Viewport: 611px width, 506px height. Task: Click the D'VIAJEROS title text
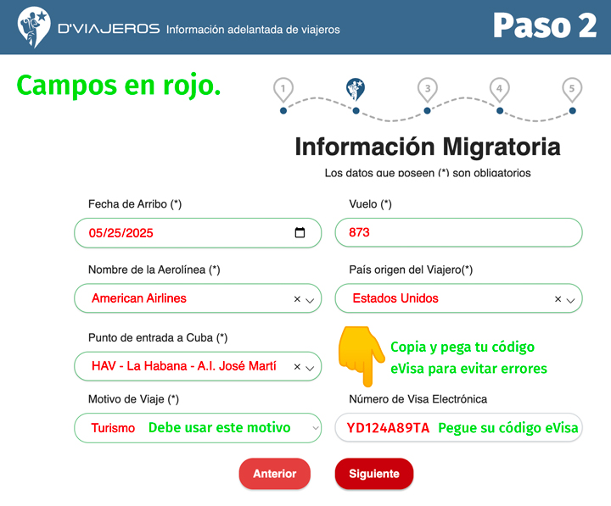(x=109, y=29)
